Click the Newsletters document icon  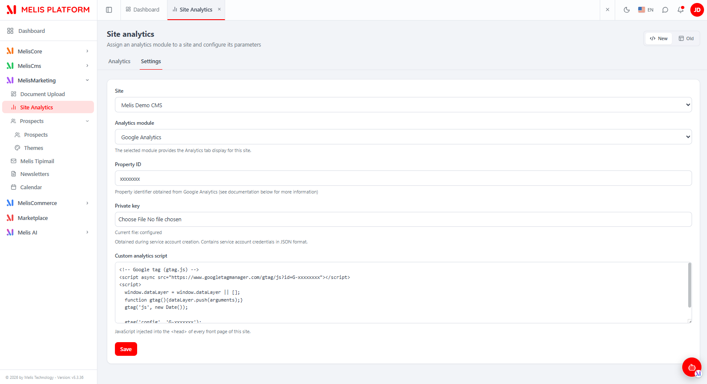click(x=14, y=174)
